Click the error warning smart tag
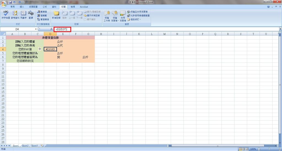The image size is (282, 151). [40, 49]
